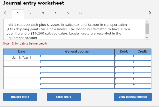Viewport: 166px width, 107px height.
Task: Click the Record entry button
Action: pos(20,97)
